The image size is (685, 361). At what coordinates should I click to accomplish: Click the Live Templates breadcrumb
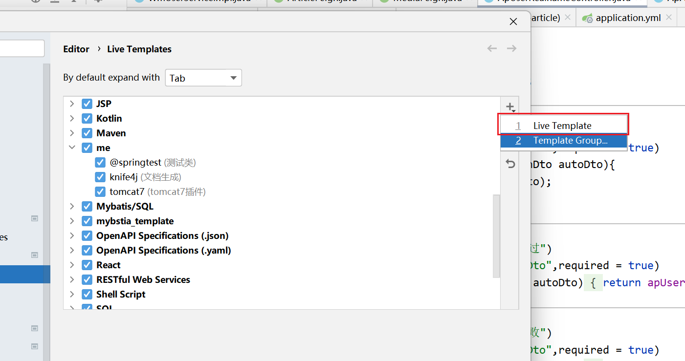(139, 49)
